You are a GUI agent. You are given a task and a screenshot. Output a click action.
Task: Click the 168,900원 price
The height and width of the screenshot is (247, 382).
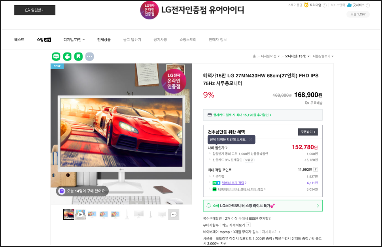point(308,95)
